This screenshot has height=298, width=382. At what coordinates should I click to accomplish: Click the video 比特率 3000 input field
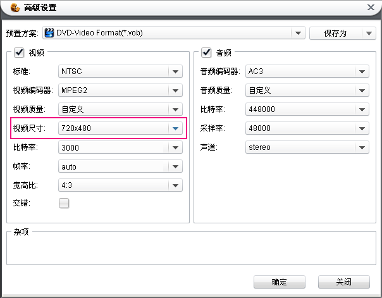(113, 148)
